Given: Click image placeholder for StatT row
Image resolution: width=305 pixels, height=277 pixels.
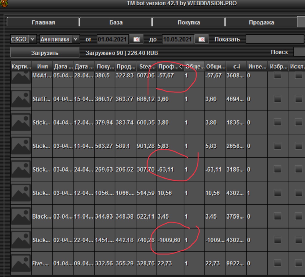Looking at the screenshot, I should (21, 99).
